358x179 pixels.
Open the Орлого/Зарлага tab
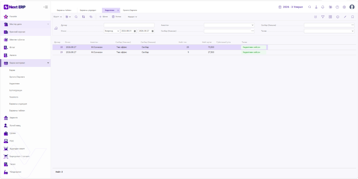[x=130, y=10]
